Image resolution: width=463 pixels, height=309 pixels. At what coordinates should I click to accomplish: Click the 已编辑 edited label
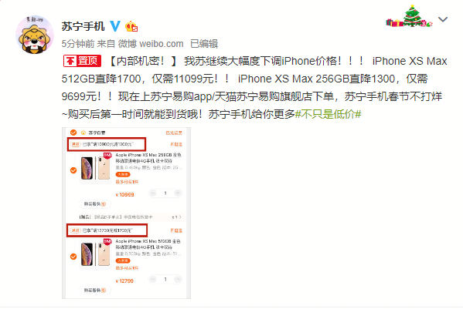click(x=204, y=44)
